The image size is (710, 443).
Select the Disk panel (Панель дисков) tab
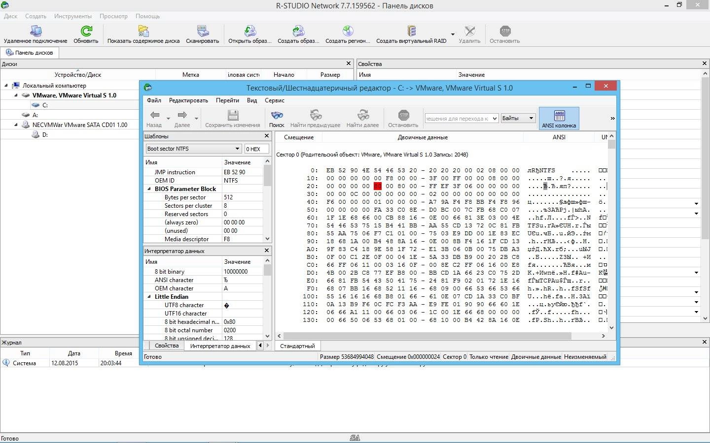pyautogui.click(x=30, y=53)
